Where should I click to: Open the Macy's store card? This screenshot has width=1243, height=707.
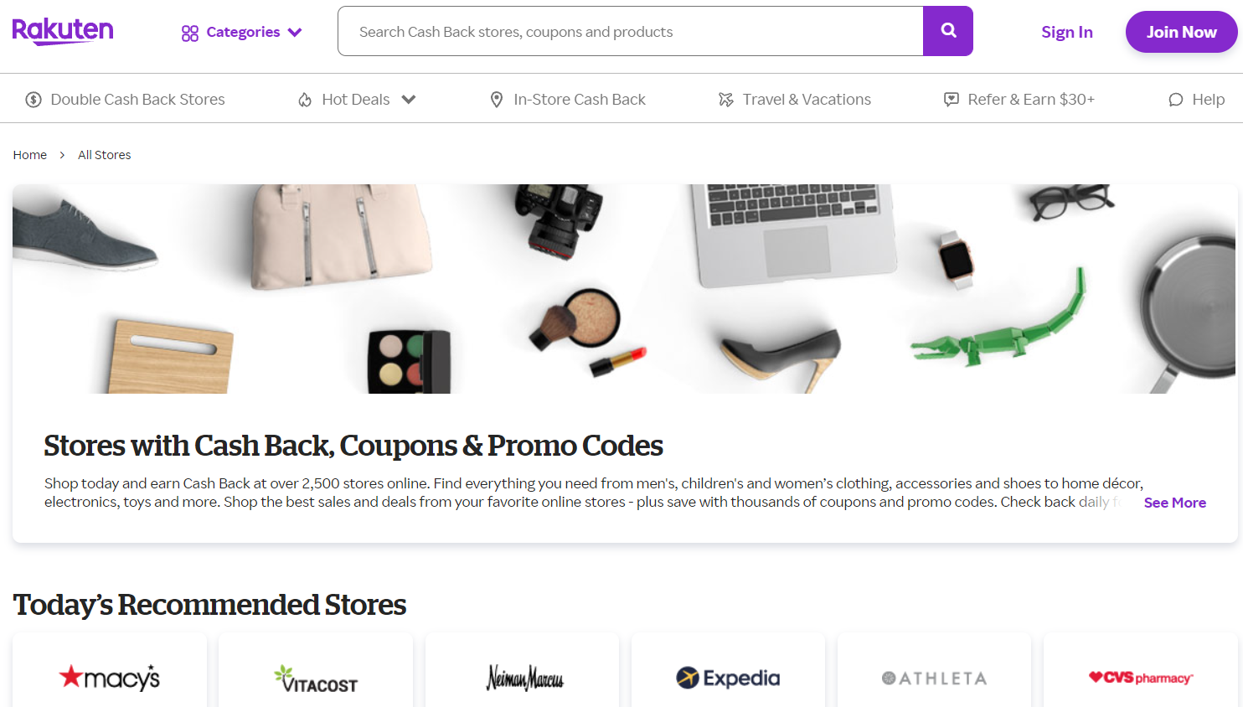tap(109, 677)
